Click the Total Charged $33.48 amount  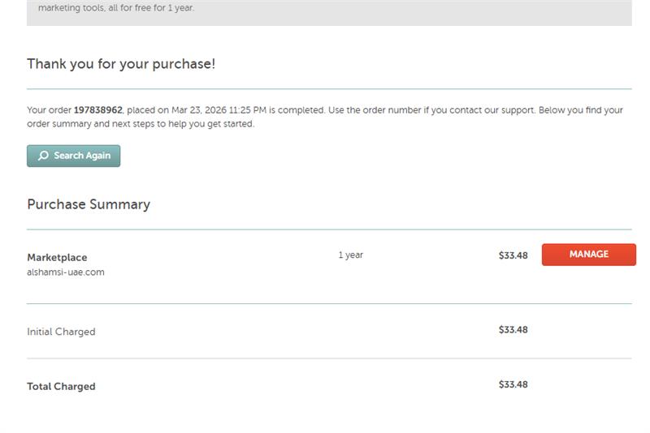coord(513,384)
